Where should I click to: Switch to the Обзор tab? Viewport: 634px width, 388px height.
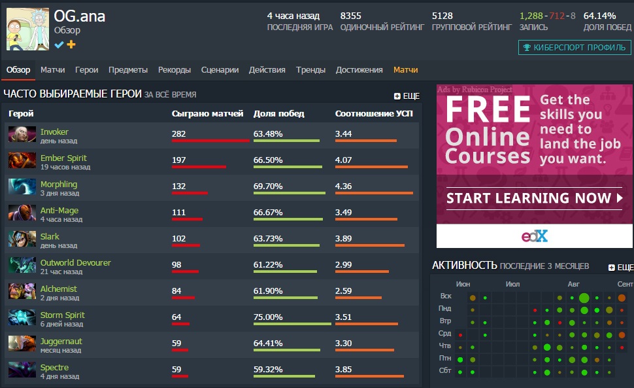click(x=18, y=69)
